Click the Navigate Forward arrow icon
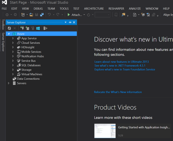The width and height of the screenshot is (173, 141). 15,15
